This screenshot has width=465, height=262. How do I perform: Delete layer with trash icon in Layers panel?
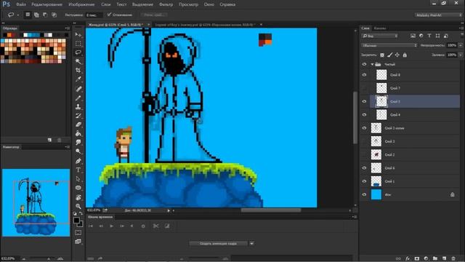pyautogui.click(x=453, y=258)
